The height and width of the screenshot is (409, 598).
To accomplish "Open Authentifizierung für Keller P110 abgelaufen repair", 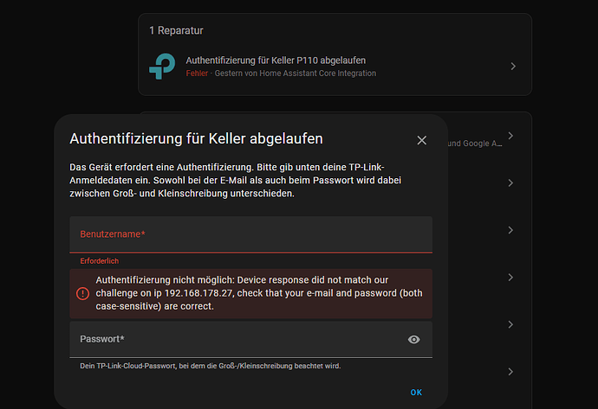I will (276, 61).
